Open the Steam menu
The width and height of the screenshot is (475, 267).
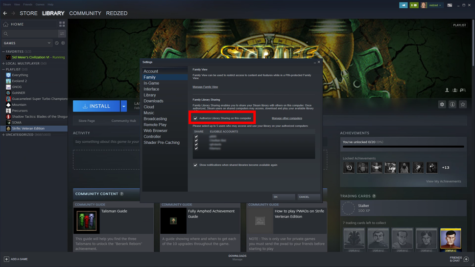coord(7,4)
